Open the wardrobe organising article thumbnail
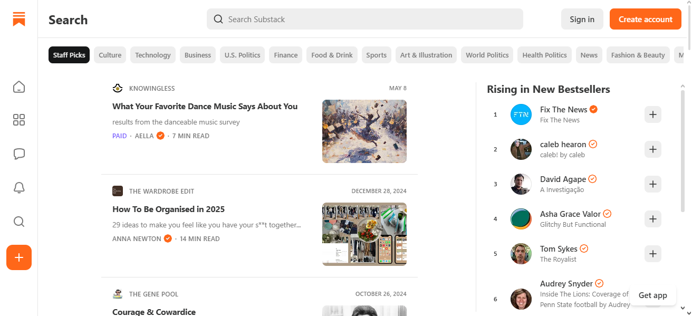The image size is (692, 316). click(x=364, y=234)
